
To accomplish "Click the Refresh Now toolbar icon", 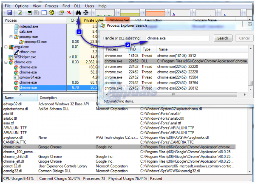I will click(x=20, y=13).
